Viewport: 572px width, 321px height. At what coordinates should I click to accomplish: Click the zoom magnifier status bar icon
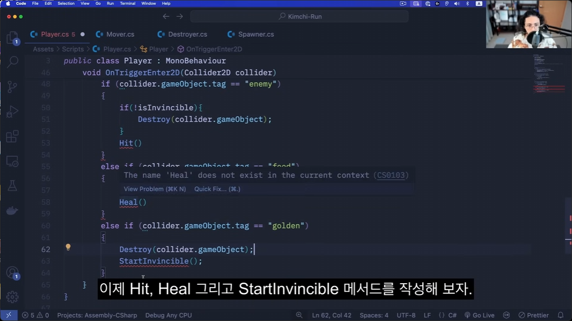coord(299,315)
